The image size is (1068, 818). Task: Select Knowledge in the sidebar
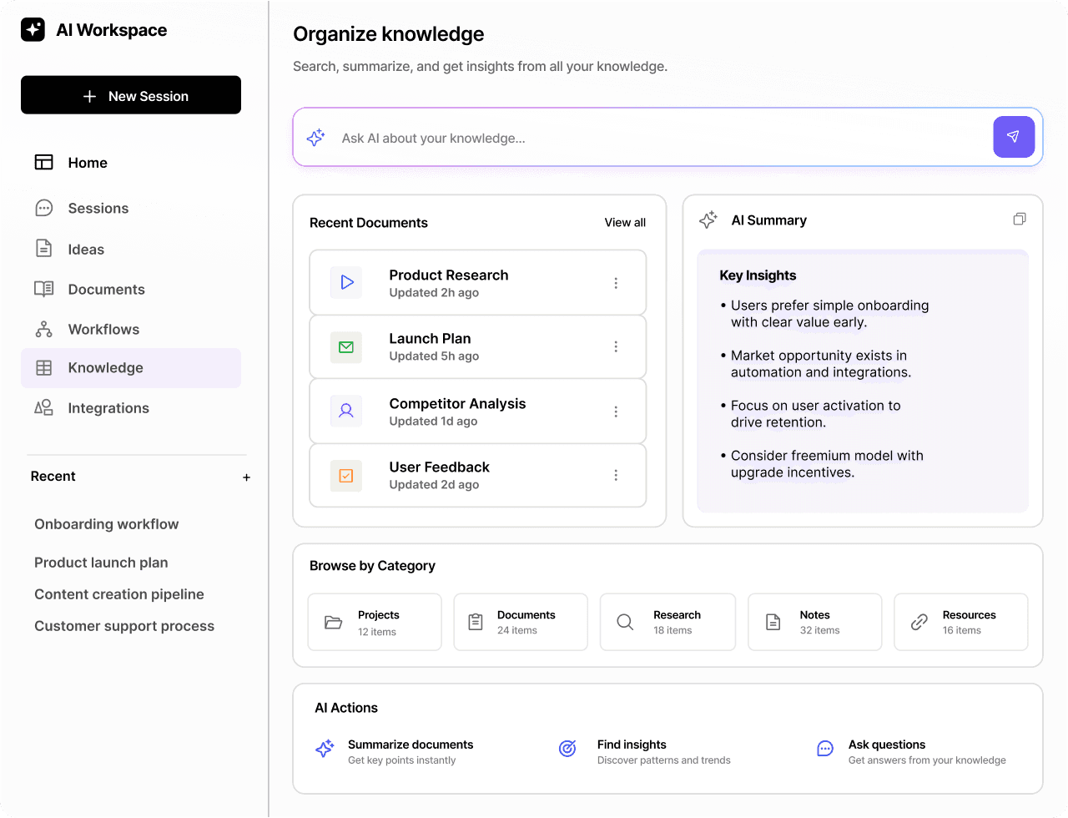point(131,368)
